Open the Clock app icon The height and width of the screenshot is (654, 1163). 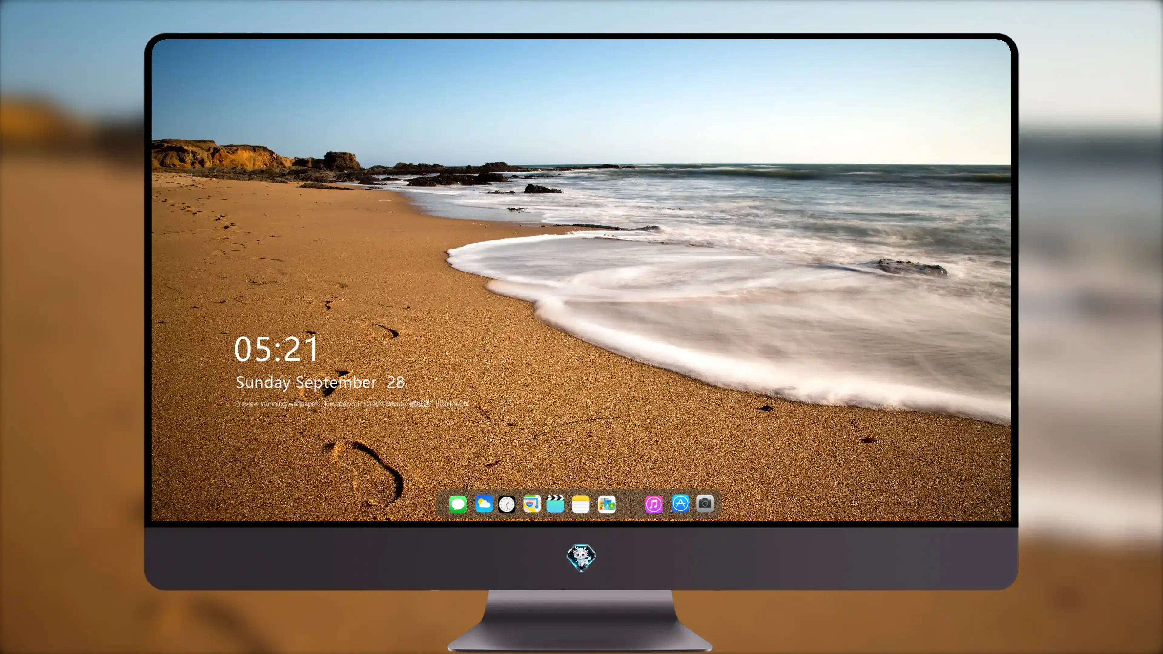507,504
